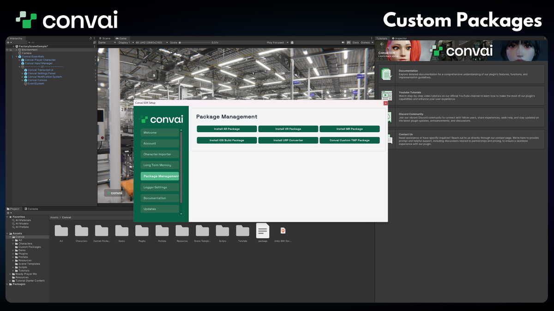Open the Hierarchy create plus dropdown

(9, 42)
